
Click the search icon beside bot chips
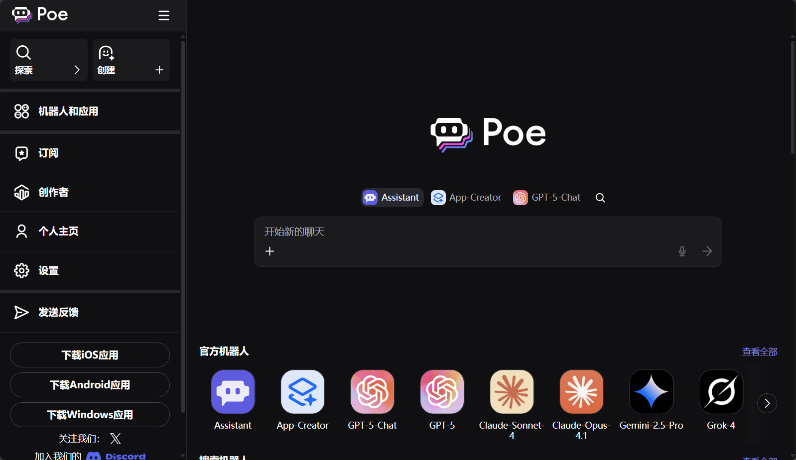coord(600,198)
